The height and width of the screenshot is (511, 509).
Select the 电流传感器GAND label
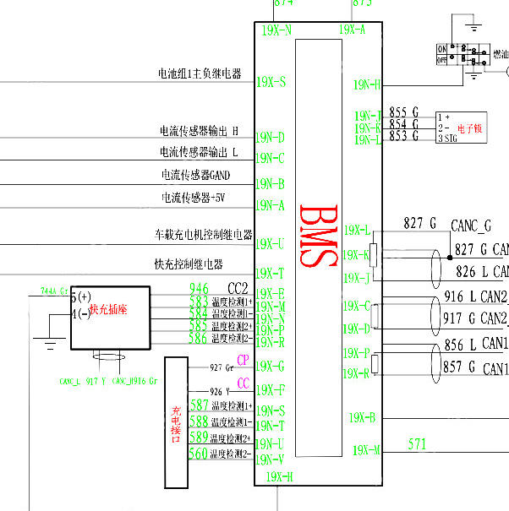tap(196, 175)
